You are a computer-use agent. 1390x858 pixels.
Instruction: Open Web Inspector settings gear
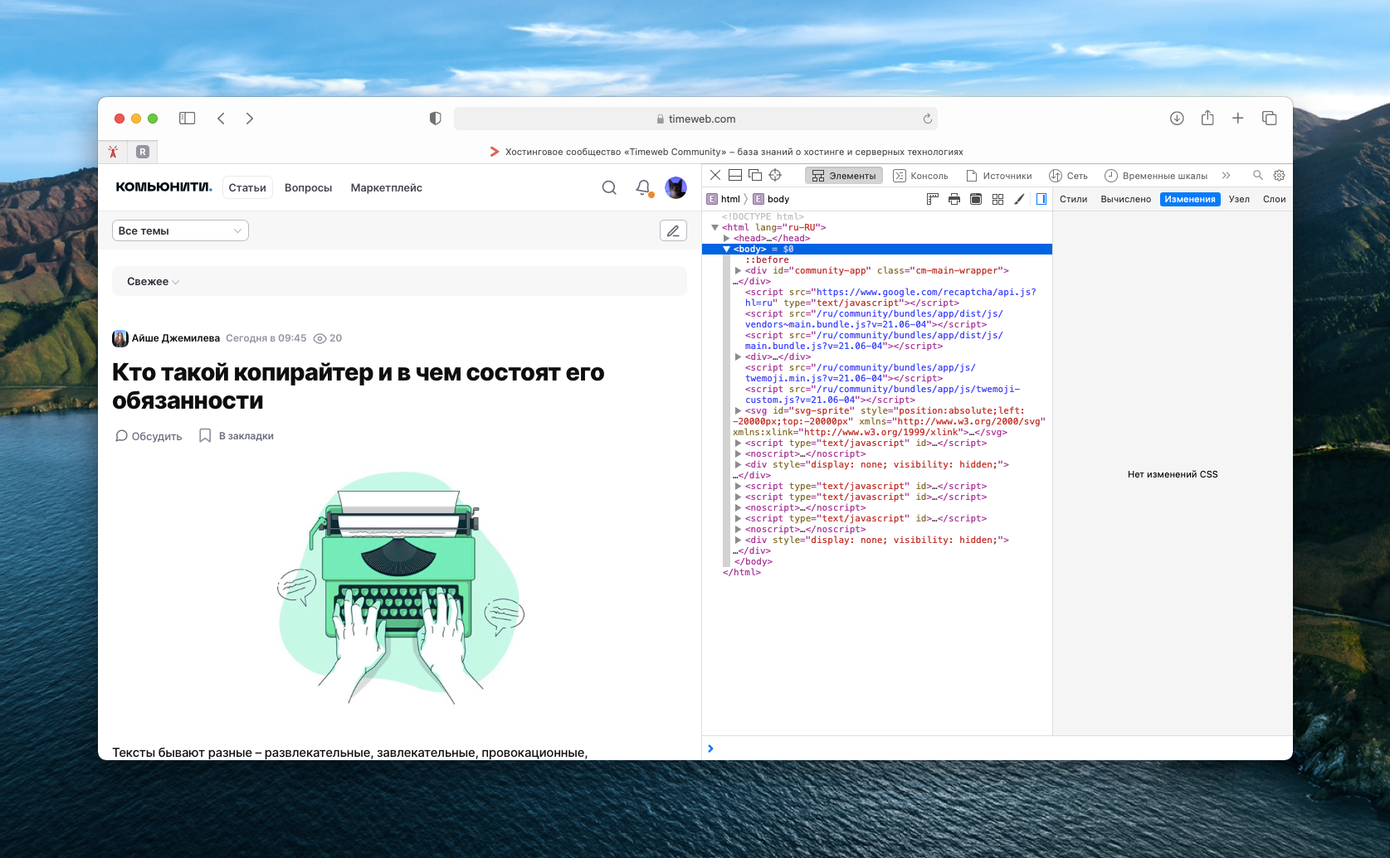1279,175
